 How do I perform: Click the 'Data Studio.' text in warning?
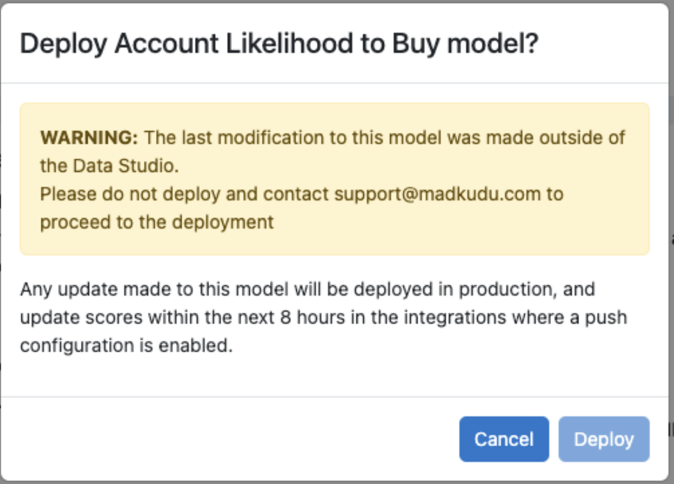pyautogui.click(x=126, y=166)
